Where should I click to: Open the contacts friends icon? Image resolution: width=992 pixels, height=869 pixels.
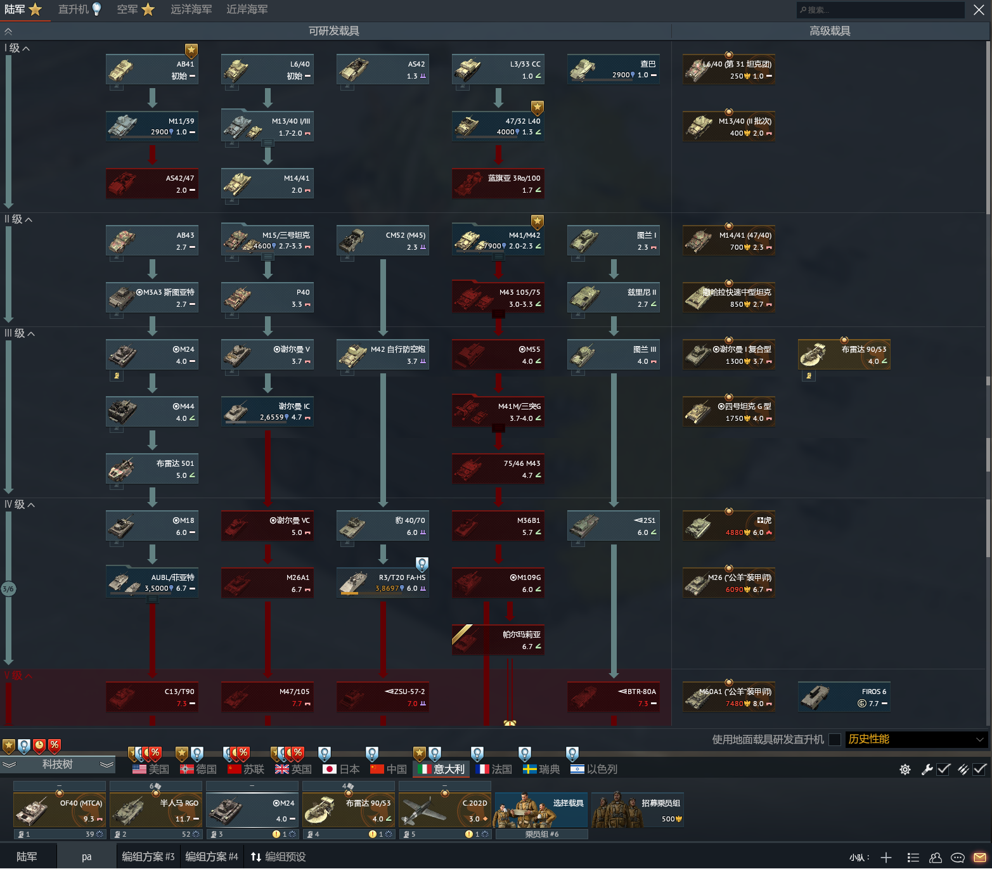click(x=936, y=858)
